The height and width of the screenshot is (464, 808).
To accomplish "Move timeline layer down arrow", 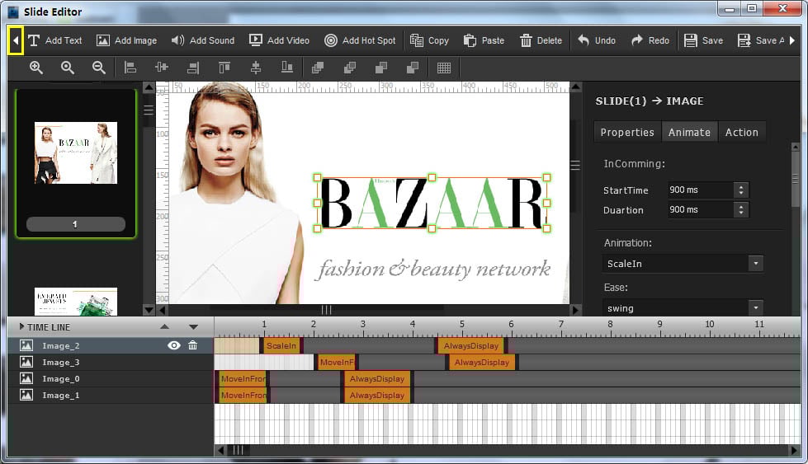I will point(193,326).
